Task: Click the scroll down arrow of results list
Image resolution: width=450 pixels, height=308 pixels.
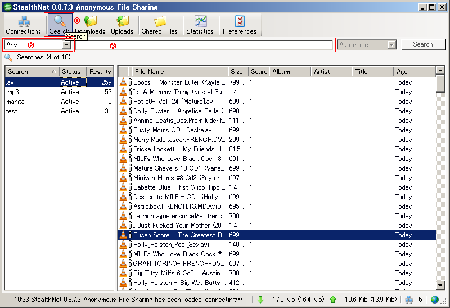Action: click(440, 285)
